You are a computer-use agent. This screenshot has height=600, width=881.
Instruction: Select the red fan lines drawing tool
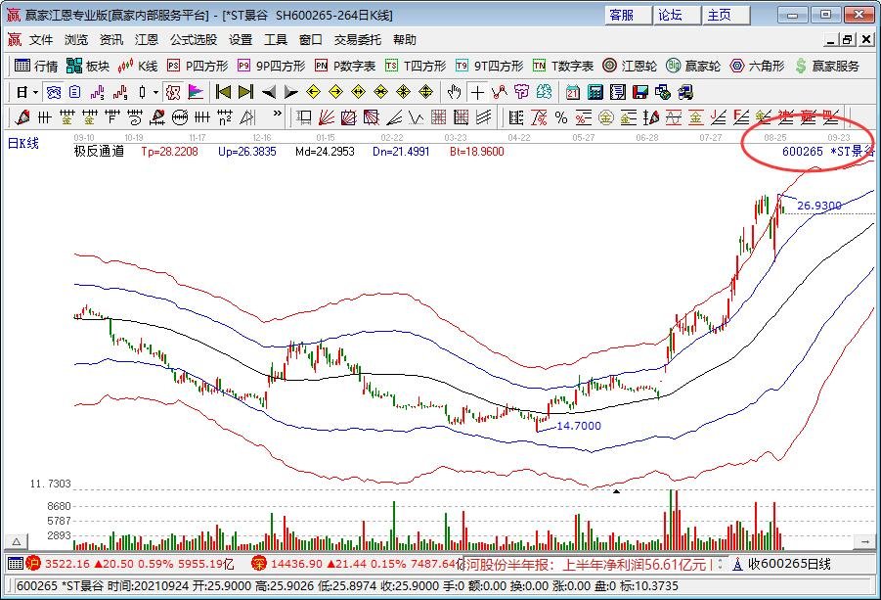pyautogui.click(x=327, y=117)
